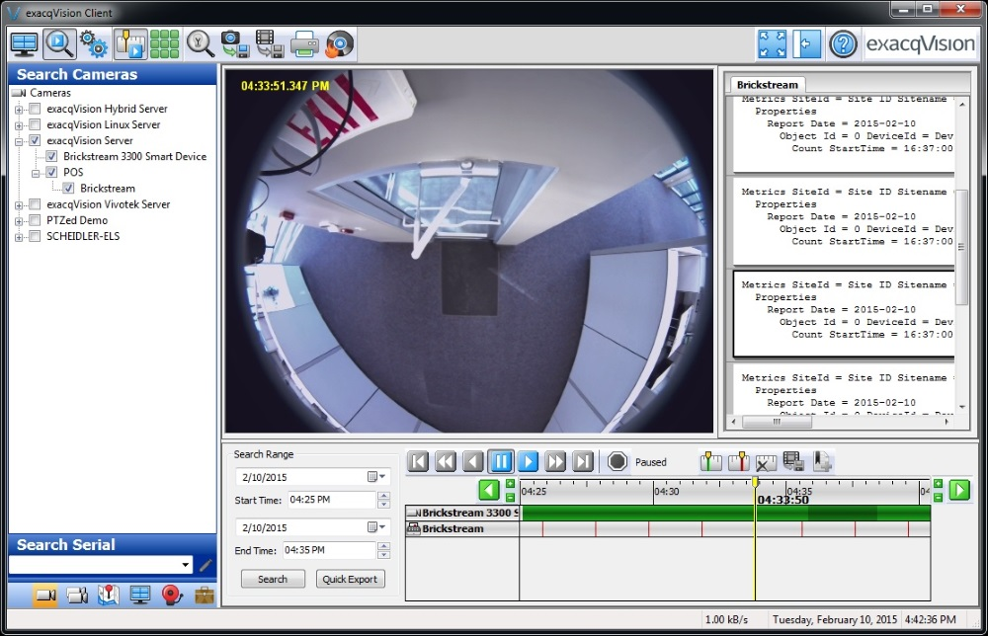The height and width of the screenshot is (636, 988).
Task: Select the green camera grid layout icon
Action: coord(163,43)
